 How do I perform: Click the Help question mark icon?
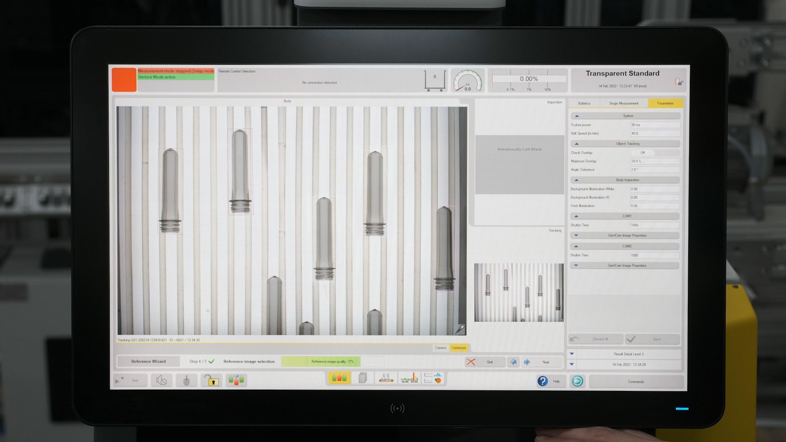click(543, 381)
